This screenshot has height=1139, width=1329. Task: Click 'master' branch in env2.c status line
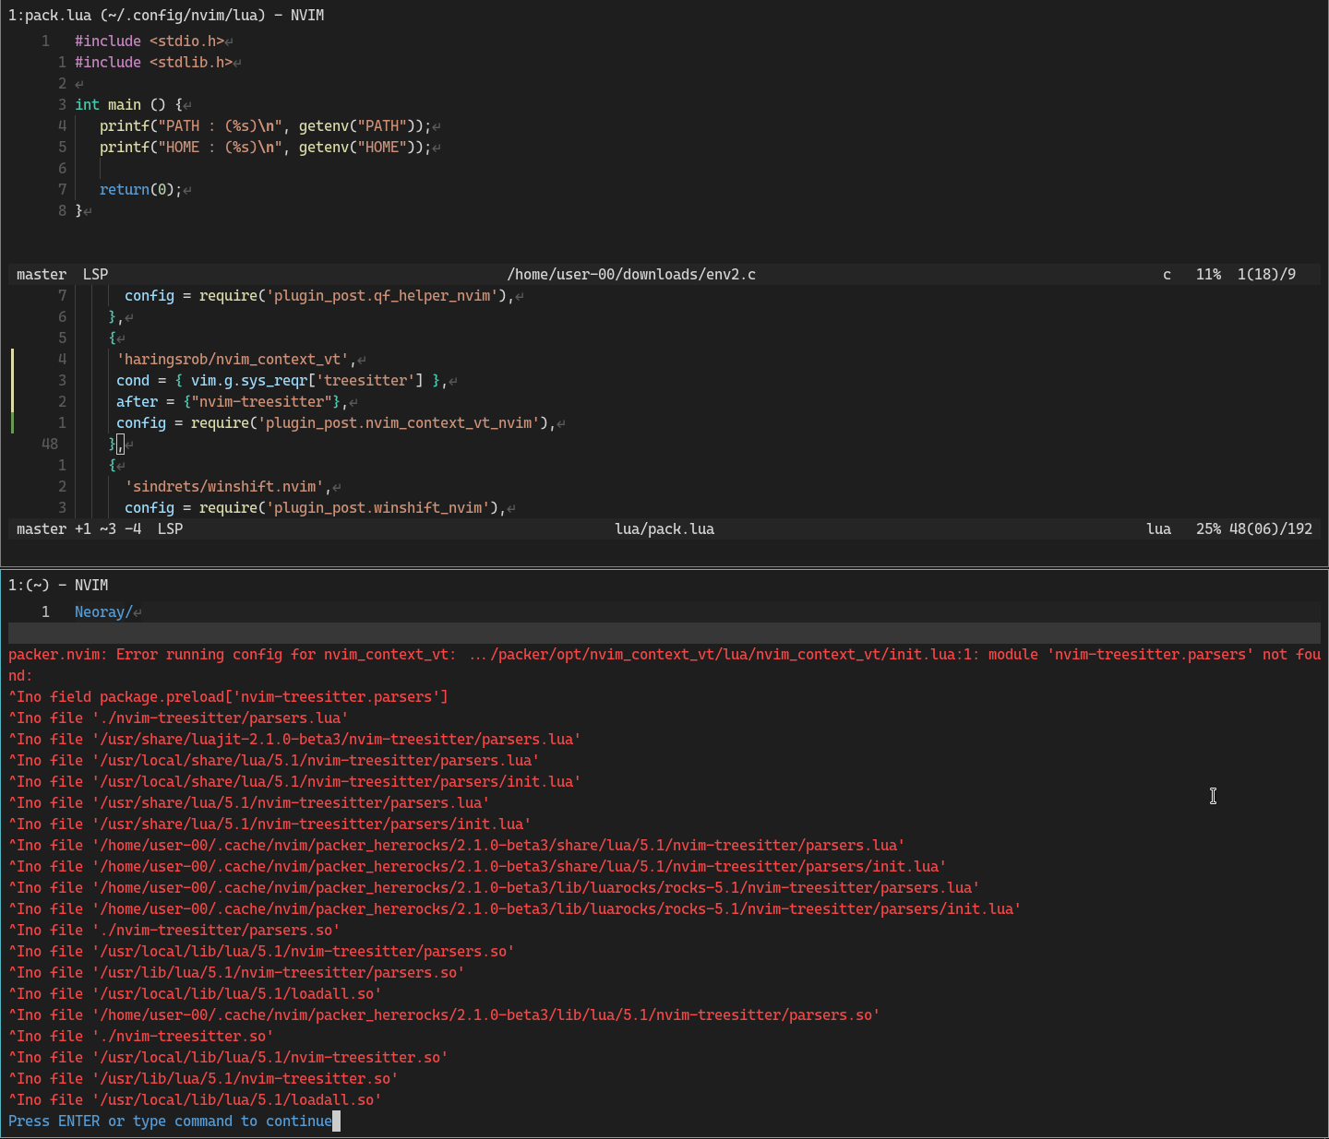point(42,274)
